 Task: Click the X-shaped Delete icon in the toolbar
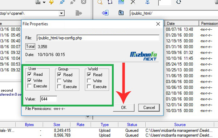coord(133,2)
